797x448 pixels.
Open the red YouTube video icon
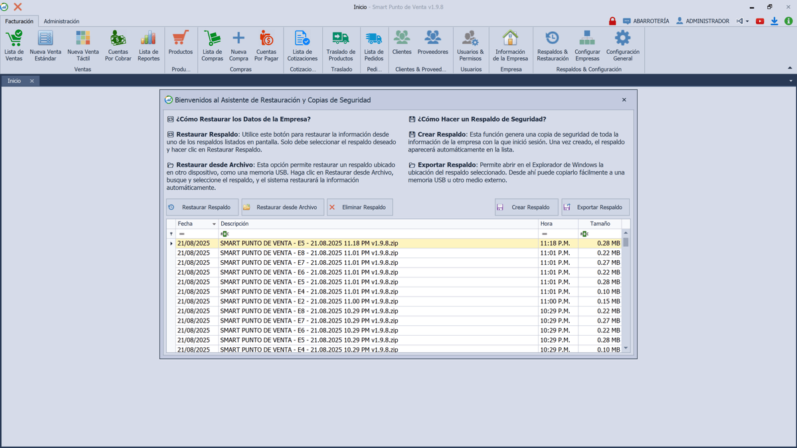point(760,21)
